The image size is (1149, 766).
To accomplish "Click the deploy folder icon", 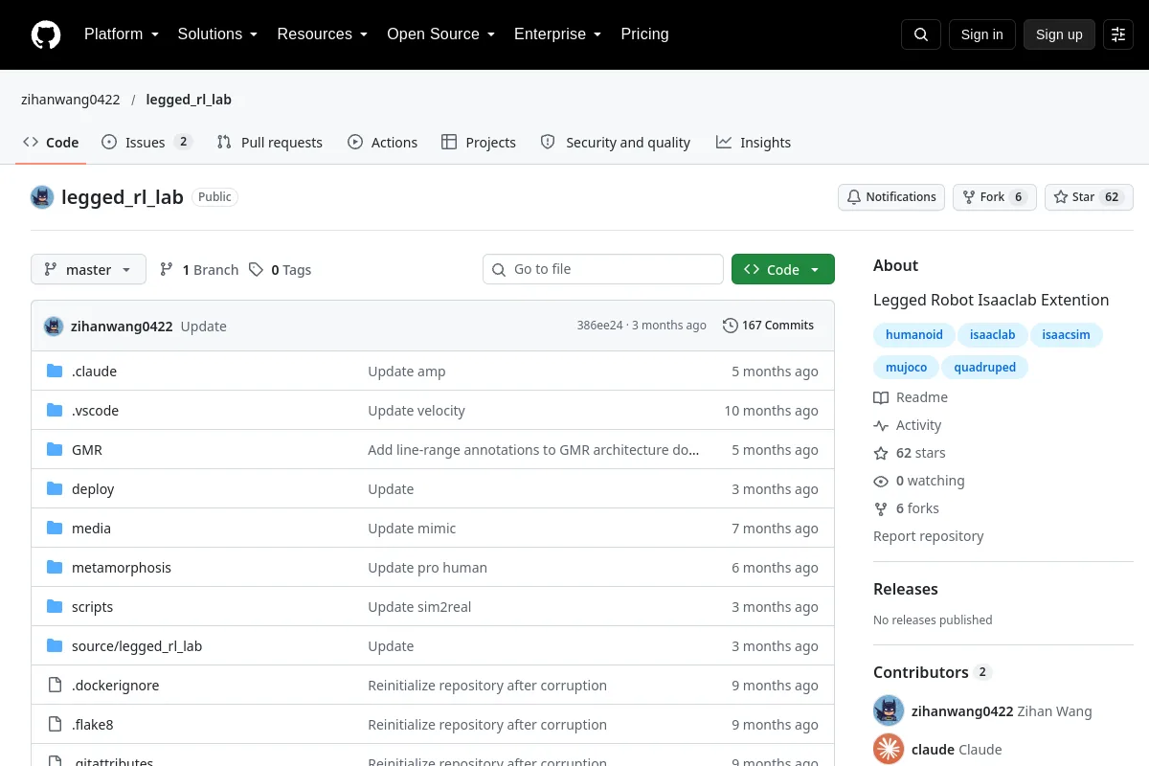I will click(55, 489).
